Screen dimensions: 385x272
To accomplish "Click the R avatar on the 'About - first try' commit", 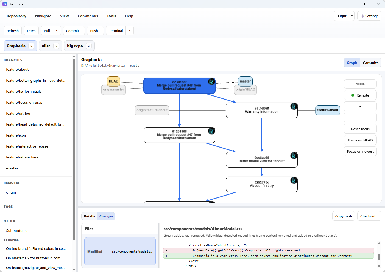I will (x=294, y=180).
